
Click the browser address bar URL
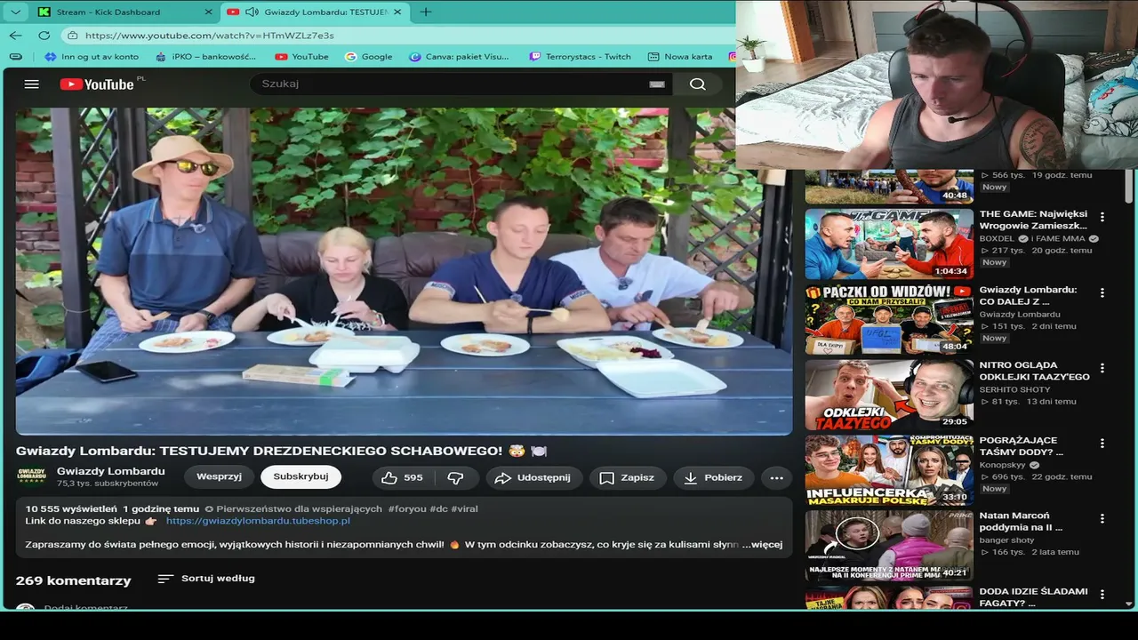[210, 36]
